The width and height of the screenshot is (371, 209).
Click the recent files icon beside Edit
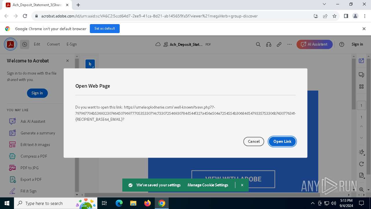[25, 44]
